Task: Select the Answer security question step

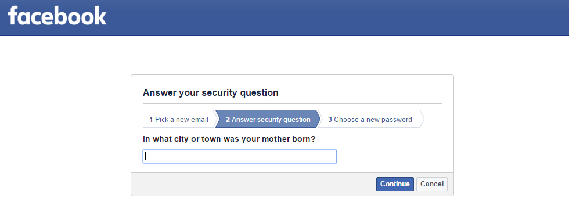Action: (268, 119)
